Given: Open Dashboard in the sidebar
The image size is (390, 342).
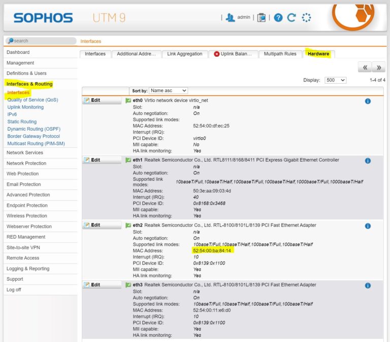Looking at the screenshot, I should [x=41, y=52].
